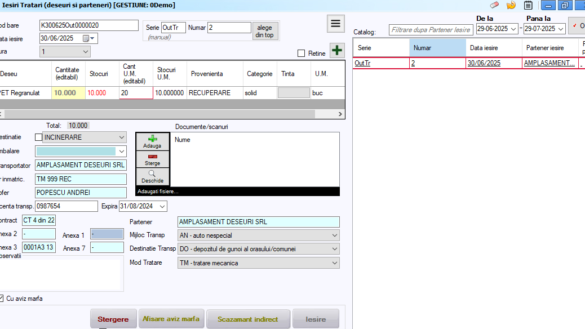
Task: Open the calendar picker for data iesire
Action: 89,38
